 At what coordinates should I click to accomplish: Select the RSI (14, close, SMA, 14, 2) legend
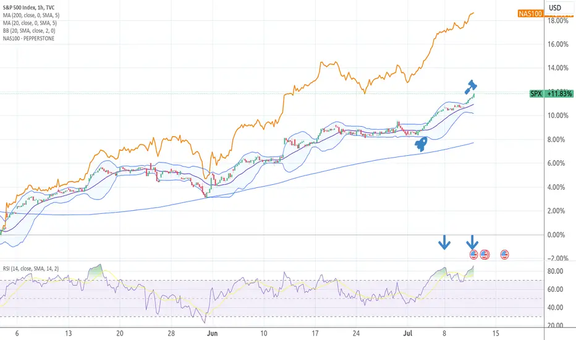click(31, 268)
